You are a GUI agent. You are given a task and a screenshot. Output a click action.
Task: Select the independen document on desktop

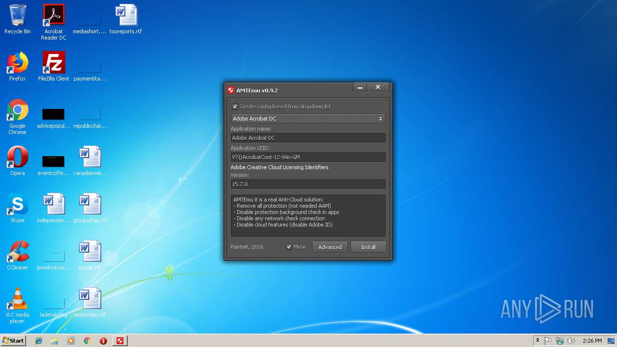(54, 209)
